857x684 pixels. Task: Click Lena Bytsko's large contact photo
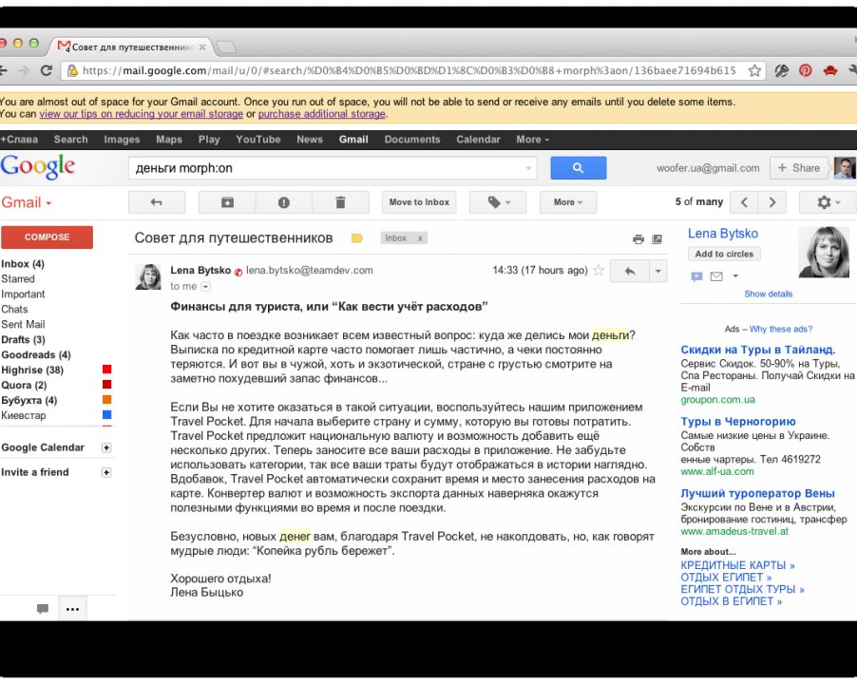[823, 252]
